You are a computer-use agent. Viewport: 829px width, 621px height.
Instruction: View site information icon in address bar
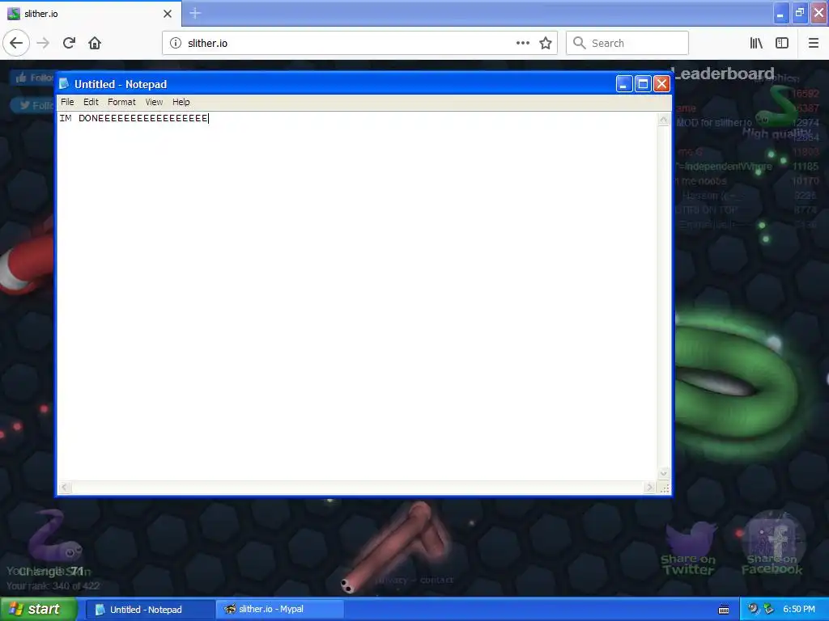click(x=176, y=43)
